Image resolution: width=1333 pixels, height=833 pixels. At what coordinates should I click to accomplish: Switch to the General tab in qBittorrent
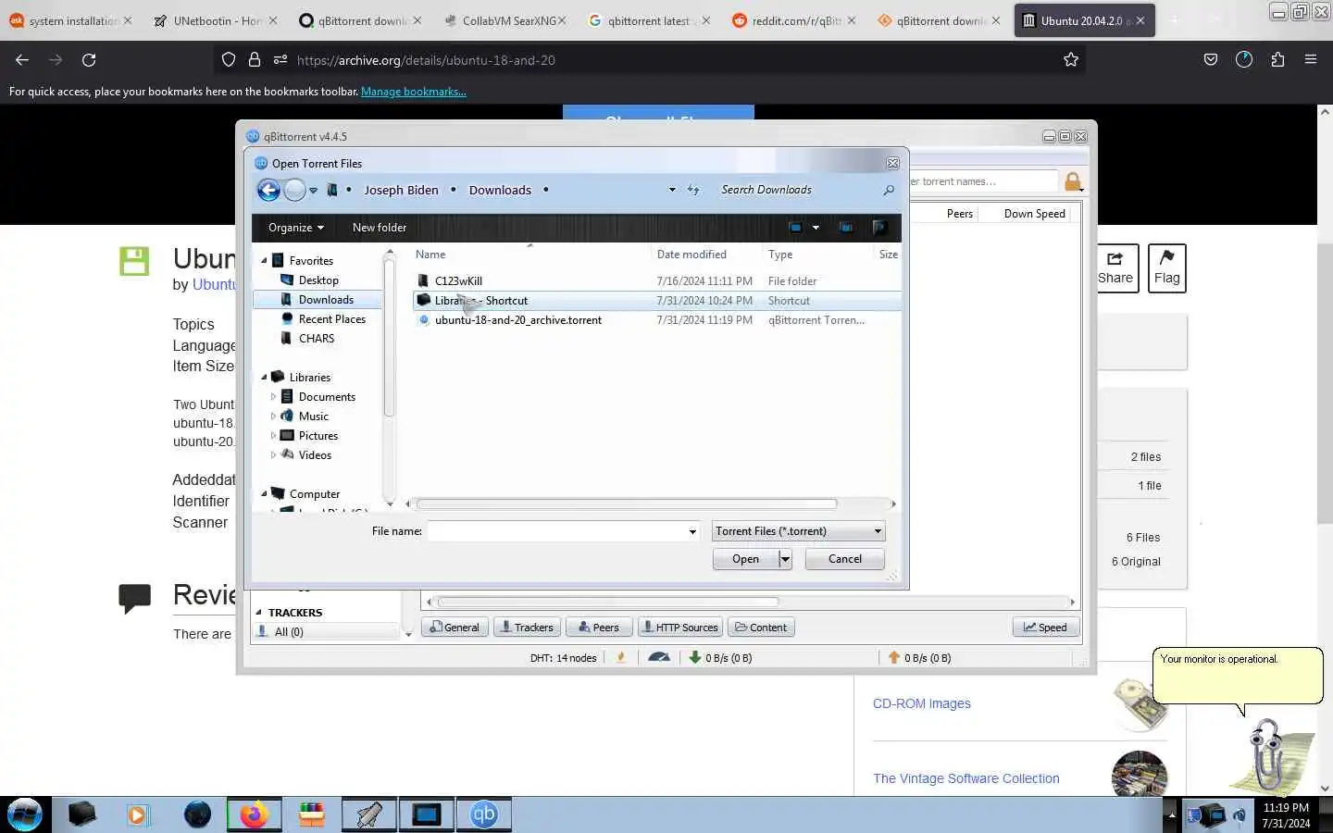[455, 628]
